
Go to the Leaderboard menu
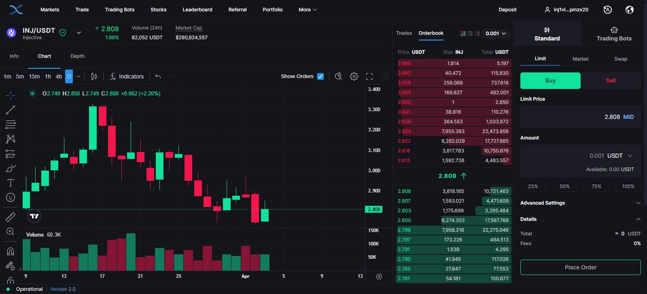click(x=197, y=10)
